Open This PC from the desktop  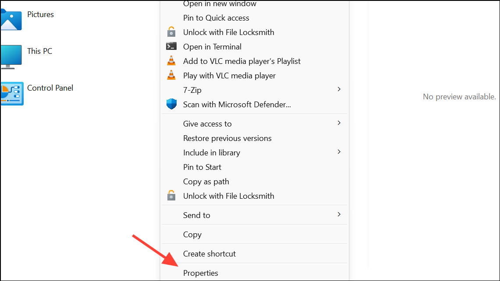[x=39, y=51]
